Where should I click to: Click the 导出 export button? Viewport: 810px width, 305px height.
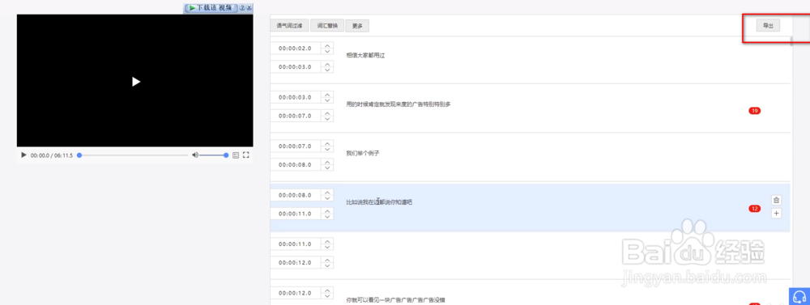click(x=768, y=26)
